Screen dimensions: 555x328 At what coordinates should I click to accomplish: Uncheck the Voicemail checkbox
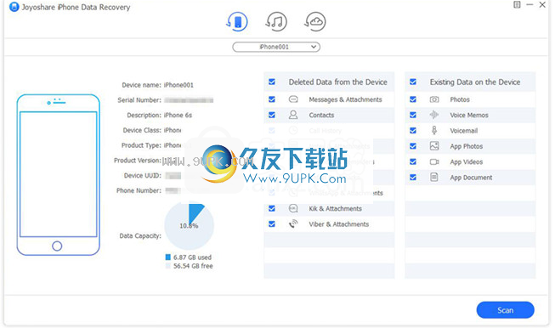click(x=413, y=131)
